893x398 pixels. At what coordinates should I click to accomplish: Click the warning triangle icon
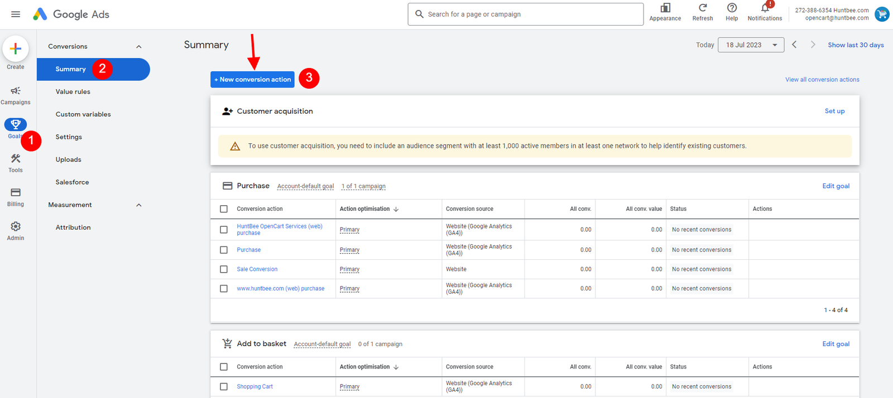pos(235,146)
